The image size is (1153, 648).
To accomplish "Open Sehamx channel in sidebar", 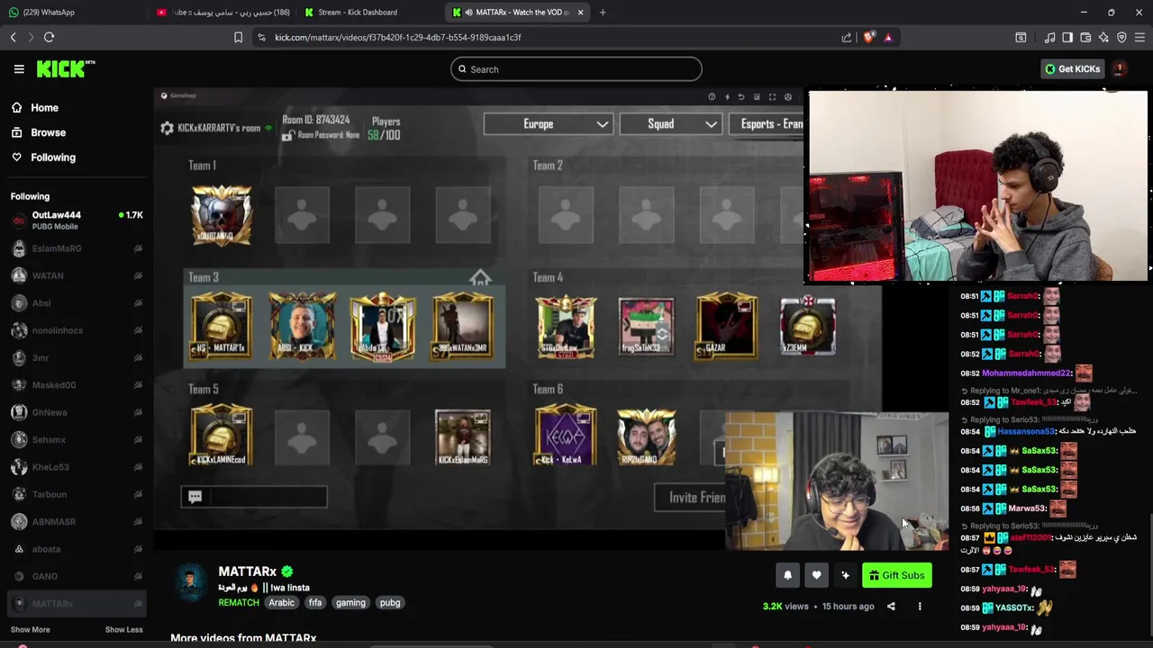I will click(x=76, y=439).
